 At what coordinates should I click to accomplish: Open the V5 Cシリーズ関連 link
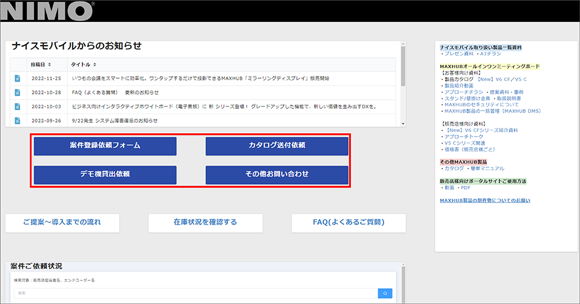click(465, 143)
